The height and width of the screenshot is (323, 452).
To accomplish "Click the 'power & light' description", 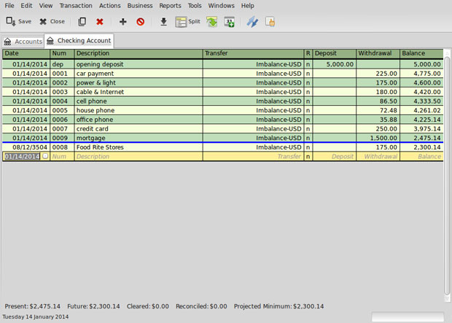I will click(x=96, y=83).
